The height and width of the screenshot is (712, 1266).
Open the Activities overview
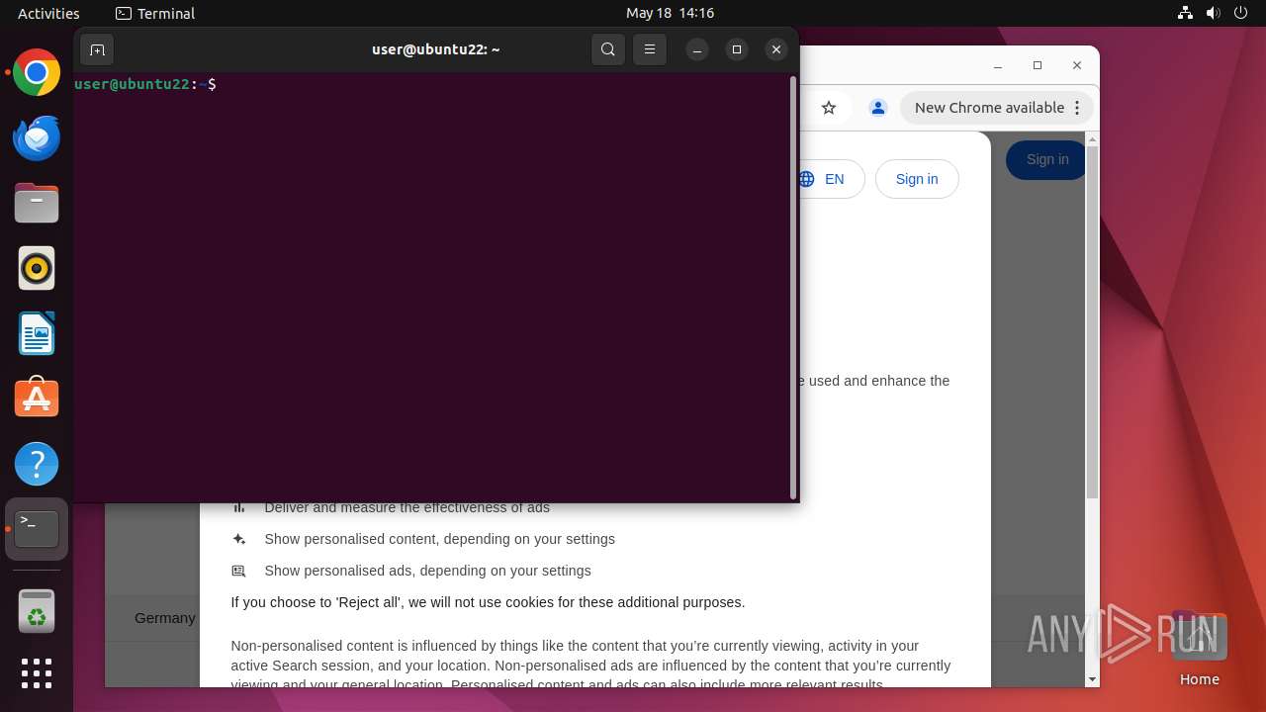48,13
